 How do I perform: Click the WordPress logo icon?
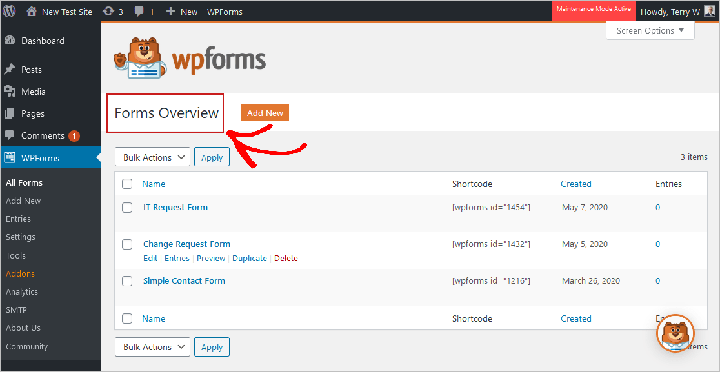tap(9, 12)
